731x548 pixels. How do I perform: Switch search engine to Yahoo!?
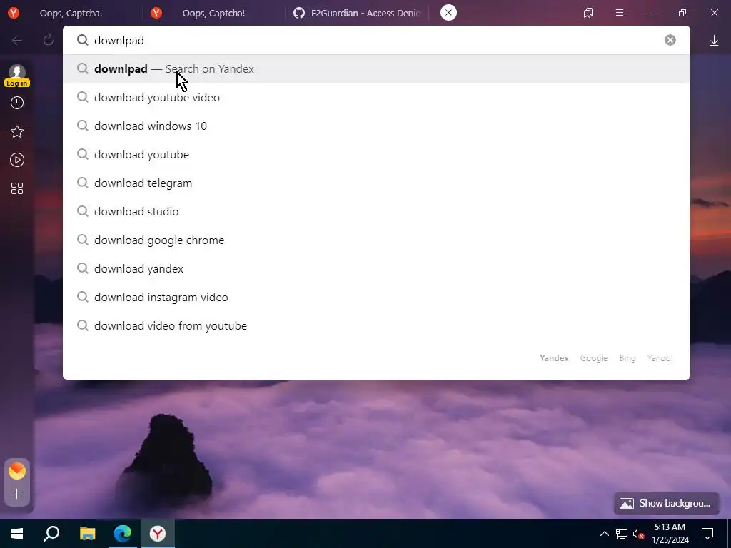(660, 358)
